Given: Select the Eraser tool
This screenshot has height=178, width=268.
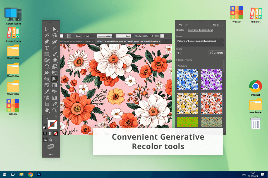Looking at the screenshot, I should click(55, 60).
